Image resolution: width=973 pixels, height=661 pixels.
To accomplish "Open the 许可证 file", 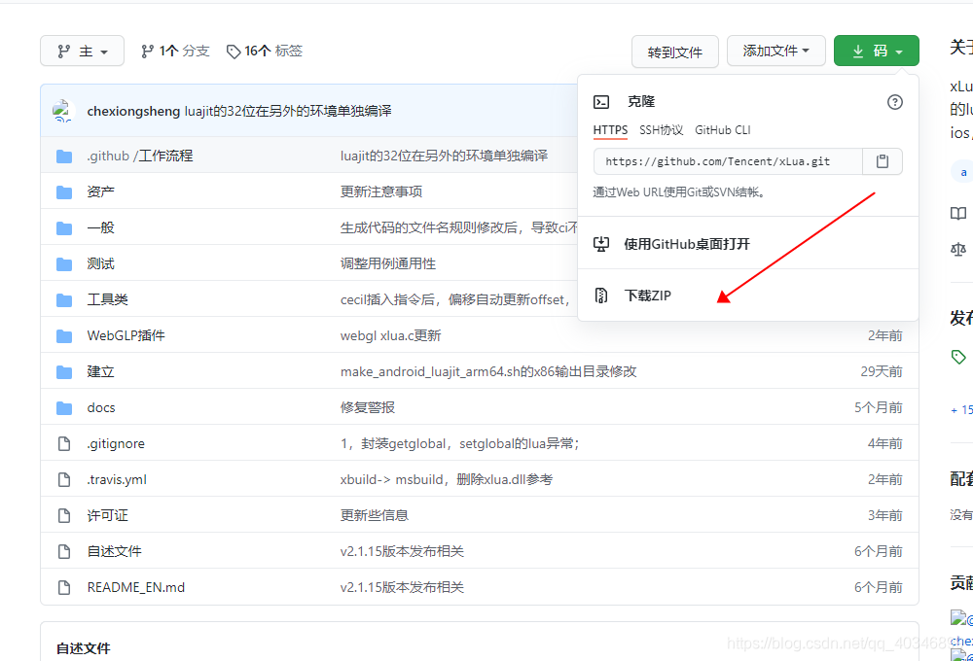I will [107, 515].
